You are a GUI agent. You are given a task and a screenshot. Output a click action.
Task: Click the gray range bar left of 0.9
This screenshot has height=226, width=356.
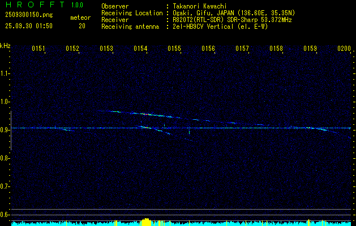(11, 131)
